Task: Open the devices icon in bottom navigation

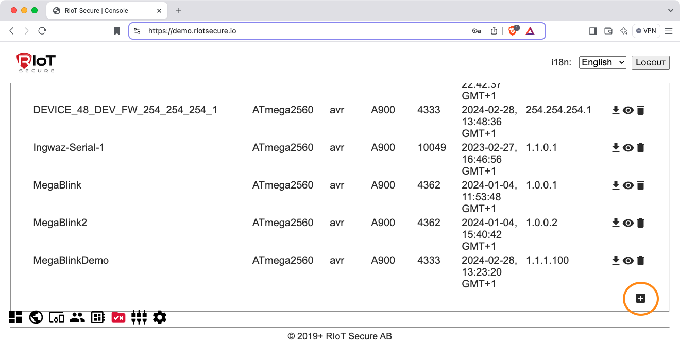Action: (x=57, y=317)
